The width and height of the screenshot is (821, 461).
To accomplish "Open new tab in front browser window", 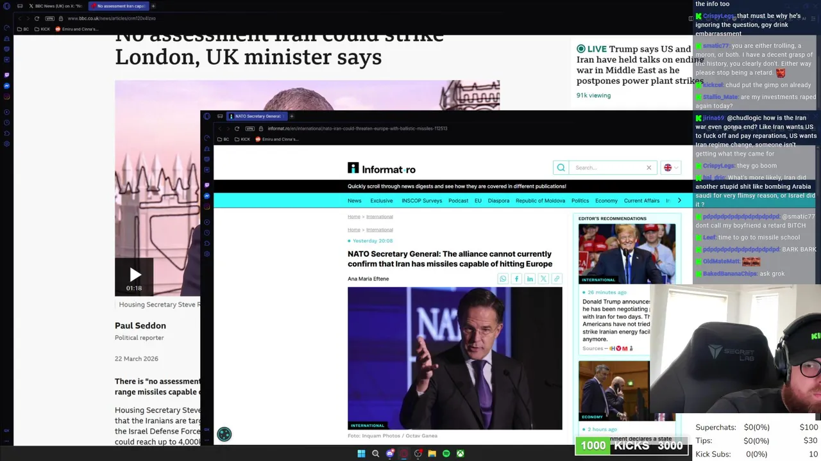I will (292, 116).
